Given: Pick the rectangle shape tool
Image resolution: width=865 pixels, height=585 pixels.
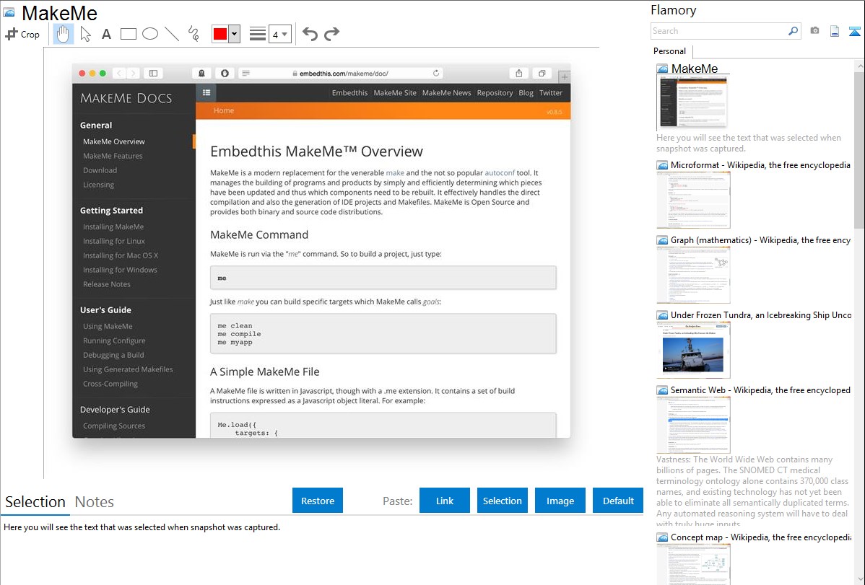Looking at the screenshot, I should click(x=129, y=34).
